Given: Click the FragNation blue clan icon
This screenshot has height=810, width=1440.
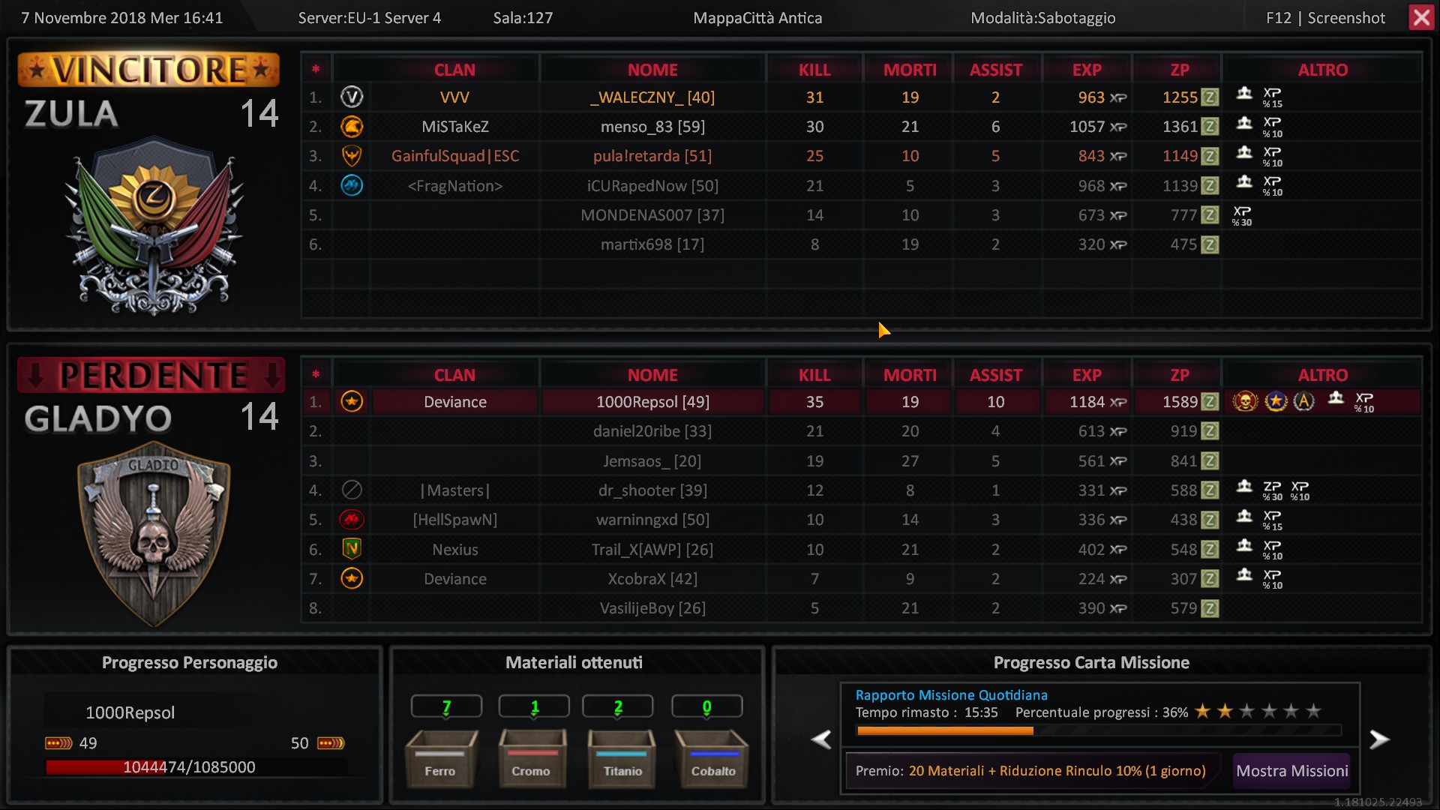Looking at the screenshot, I should [352, 184].
